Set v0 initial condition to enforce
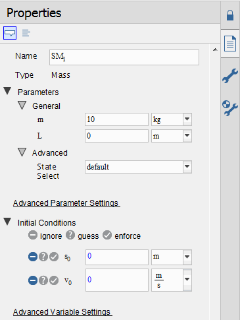 (54, 280)
